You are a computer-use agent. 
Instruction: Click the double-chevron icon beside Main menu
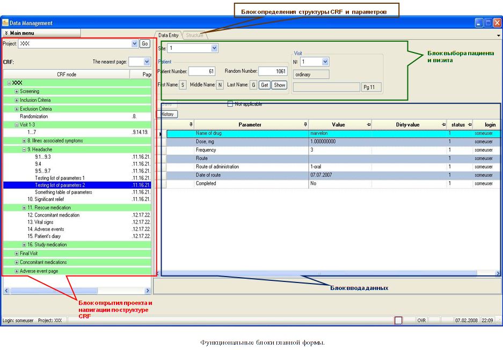(x=6, y=33)
